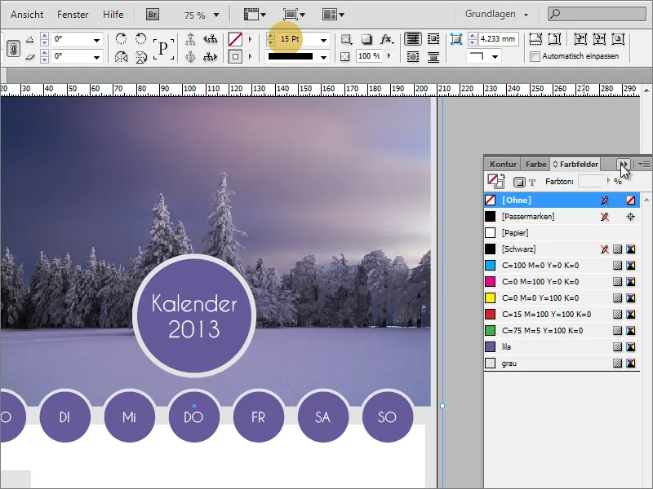Open Adobe Bridge with the Br icon
Screen dimensions: 653x489
(x=153, y=15)
